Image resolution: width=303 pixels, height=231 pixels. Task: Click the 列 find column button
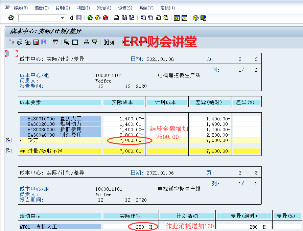109,42
